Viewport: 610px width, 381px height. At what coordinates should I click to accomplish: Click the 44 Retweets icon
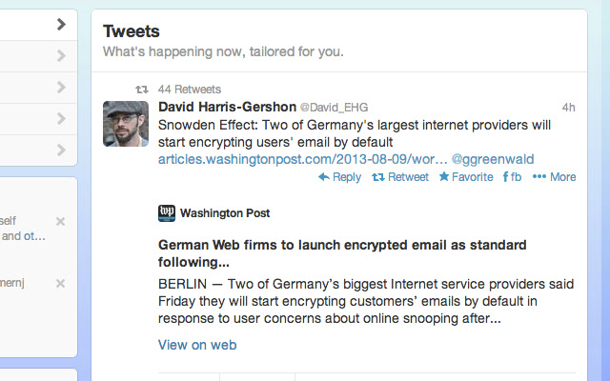tap(142, 90)
